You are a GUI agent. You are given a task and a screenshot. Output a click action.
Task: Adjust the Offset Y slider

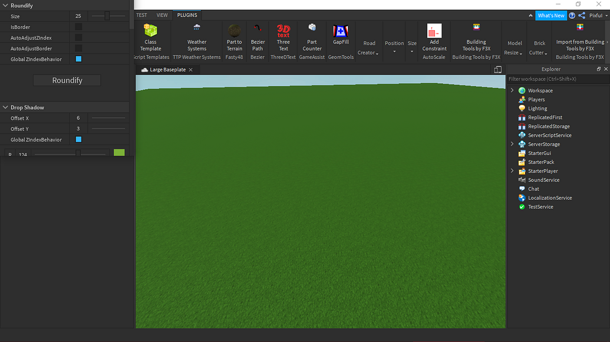pos(108,129)
